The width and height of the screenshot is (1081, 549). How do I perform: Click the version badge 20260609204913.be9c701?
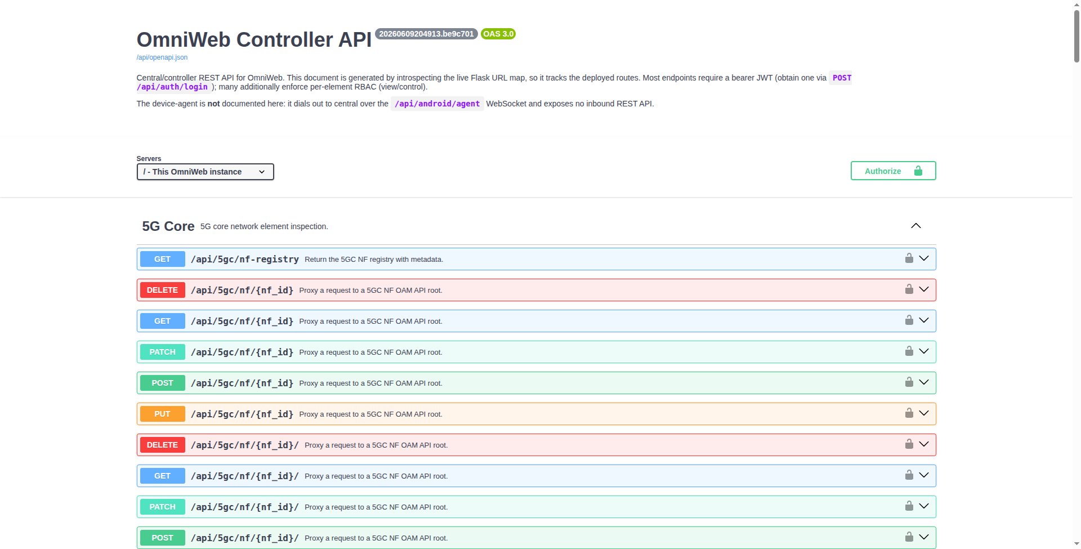426,34
